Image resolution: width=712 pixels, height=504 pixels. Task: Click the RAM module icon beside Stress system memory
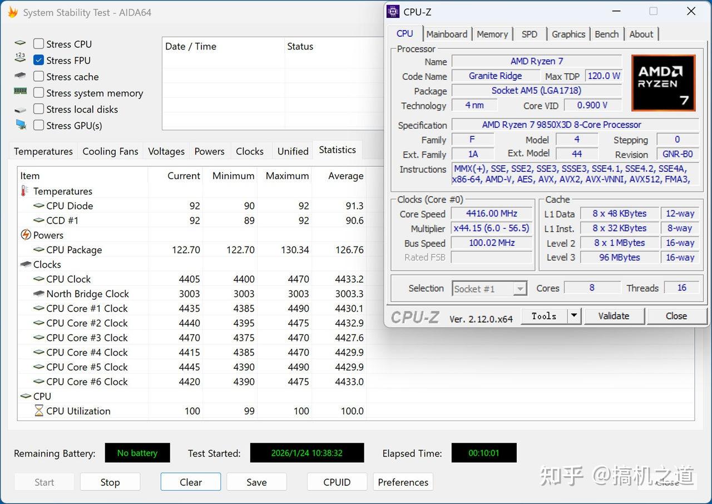(21, 92)
